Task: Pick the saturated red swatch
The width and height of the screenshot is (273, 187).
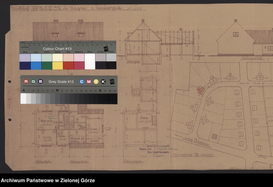Action: tap(68, 66)
